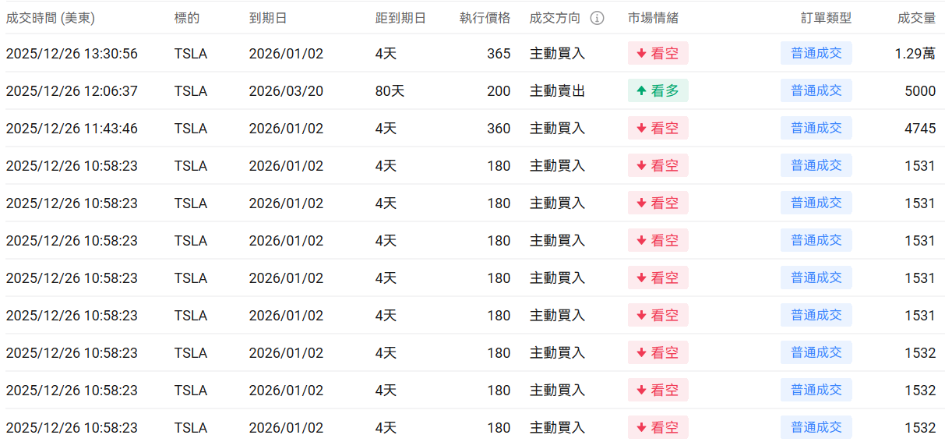Sort by the 執行價格 column header
The image size is (945, 442).
pyautogui.click(x=485, y=18)
